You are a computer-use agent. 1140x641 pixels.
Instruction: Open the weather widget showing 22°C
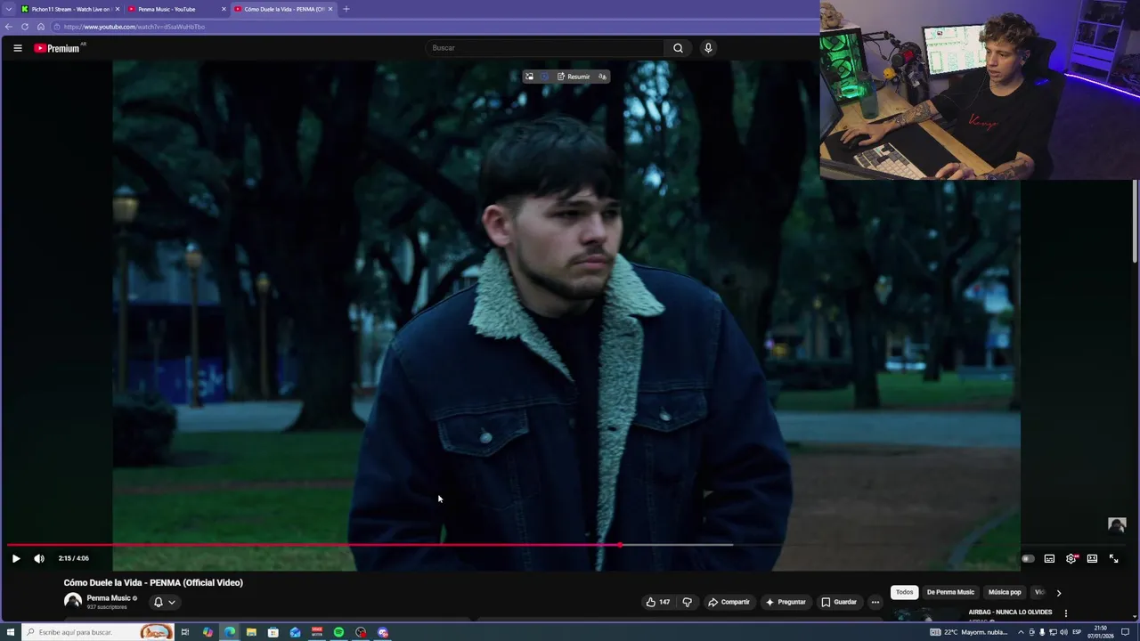pos(969,632)
